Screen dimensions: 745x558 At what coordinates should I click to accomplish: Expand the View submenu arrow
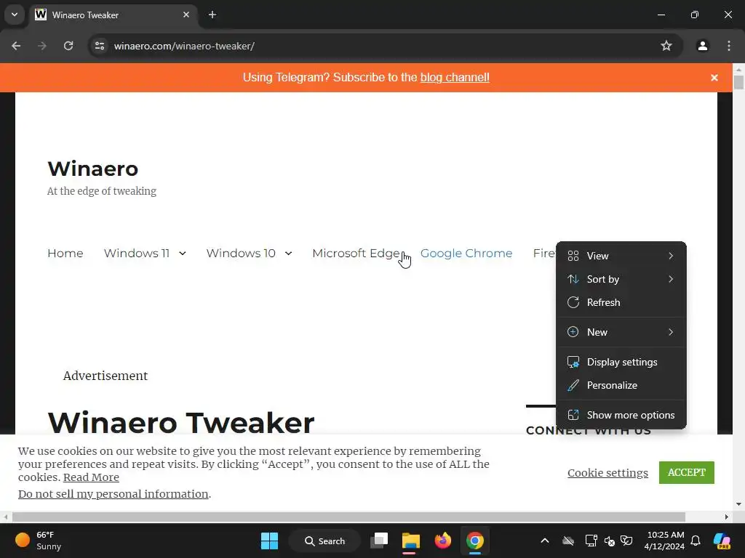click(671, 256)
